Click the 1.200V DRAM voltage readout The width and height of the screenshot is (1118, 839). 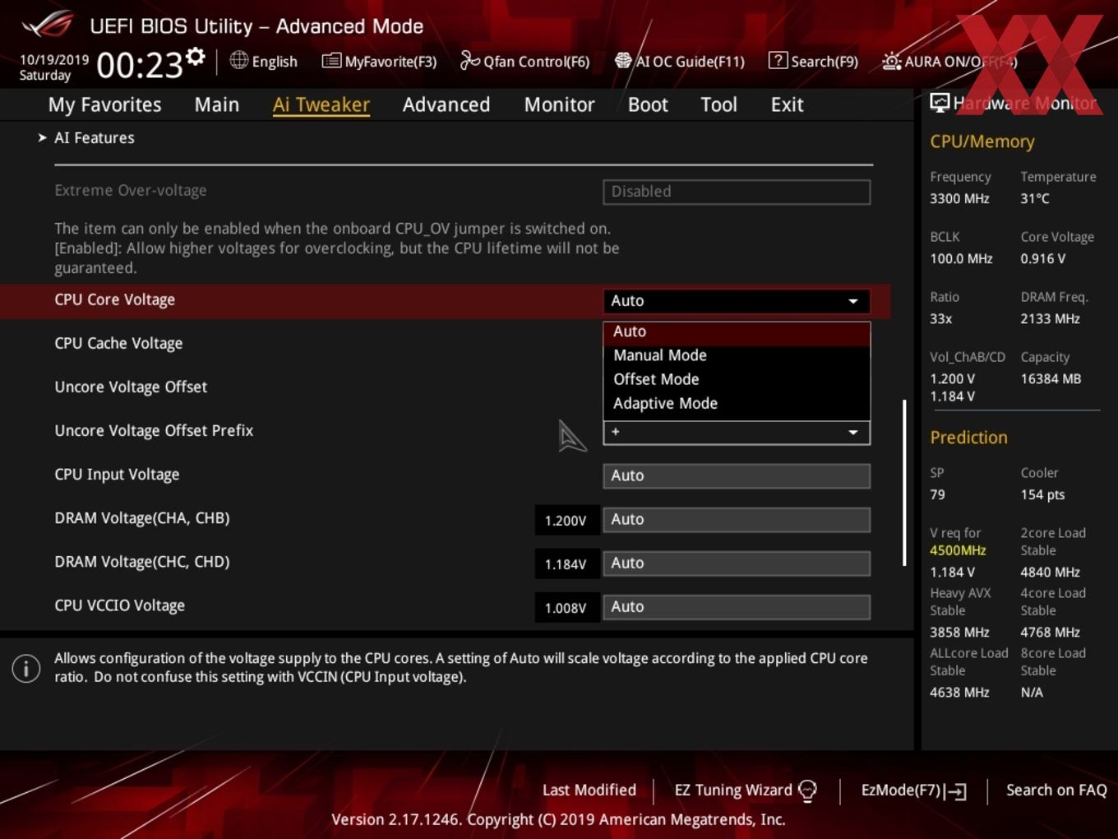566,520
